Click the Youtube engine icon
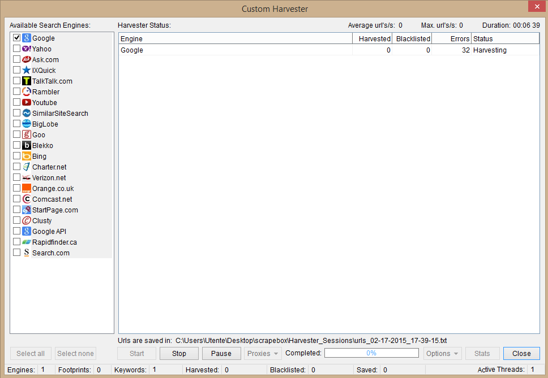 (x=27, y=102)
